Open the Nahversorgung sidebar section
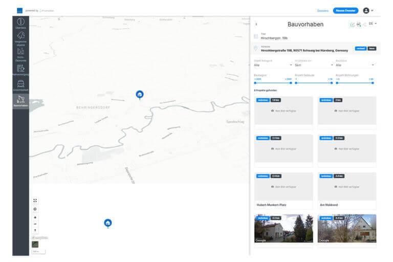 pyautogui.click(x=20, y=70)
